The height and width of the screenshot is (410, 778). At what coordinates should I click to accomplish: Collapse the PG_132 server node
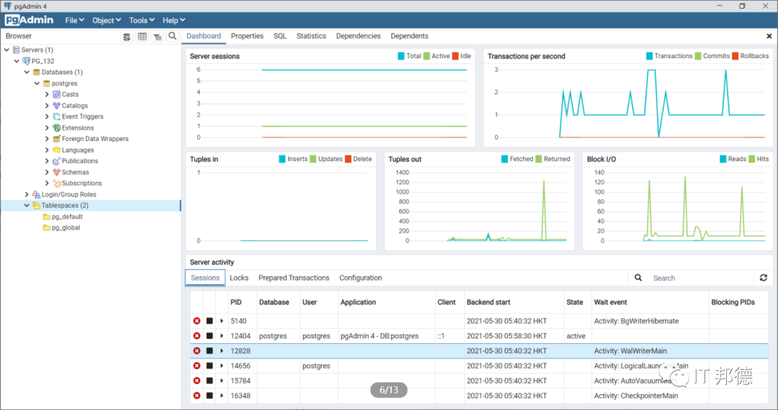coord(17,61)
